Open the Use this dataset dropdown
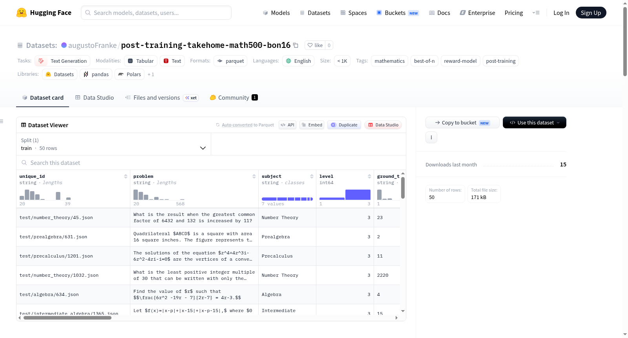This screenshot has height=338, width=628. point(535,122)
